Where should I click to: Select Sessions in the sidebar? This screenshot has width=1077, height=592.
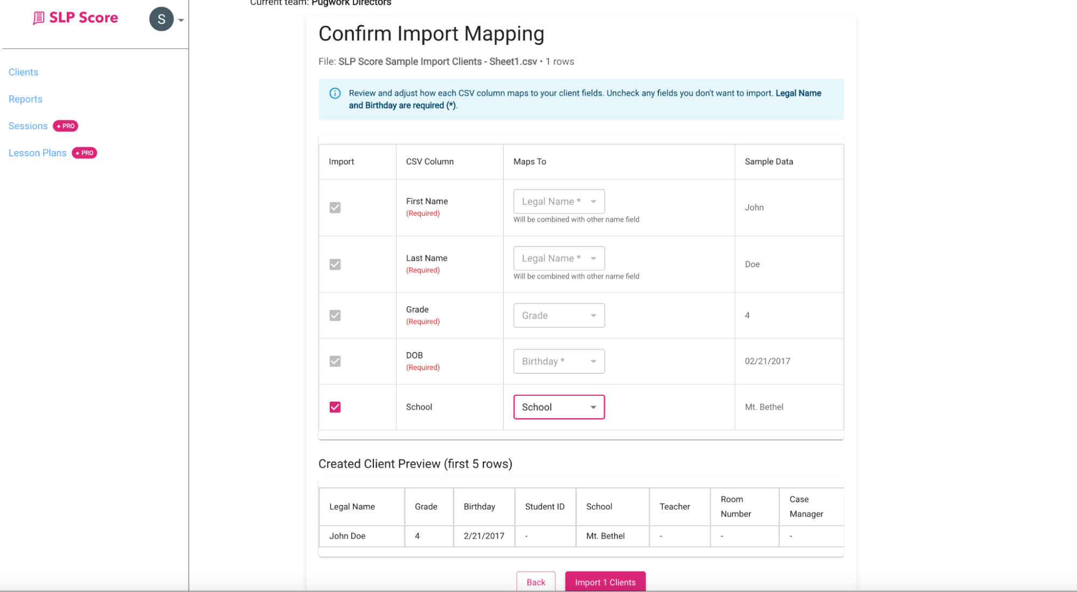coord(27,126)
